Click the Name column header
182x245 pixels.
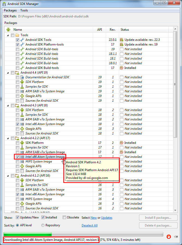pos(49,30)
